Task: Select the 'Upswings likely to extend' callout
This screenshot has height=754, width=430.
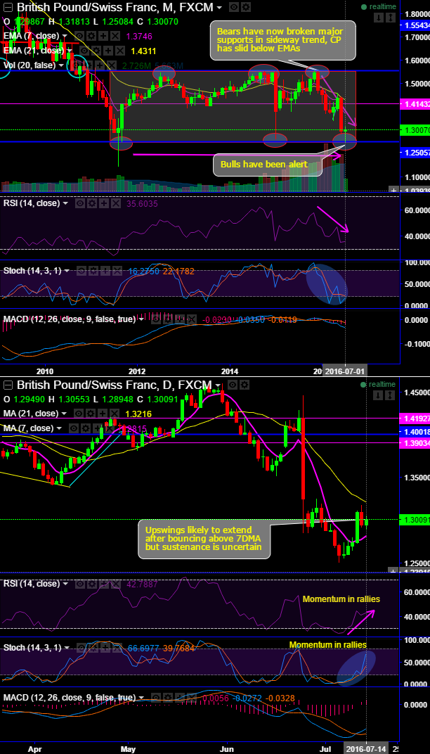Action: point(204,539)
